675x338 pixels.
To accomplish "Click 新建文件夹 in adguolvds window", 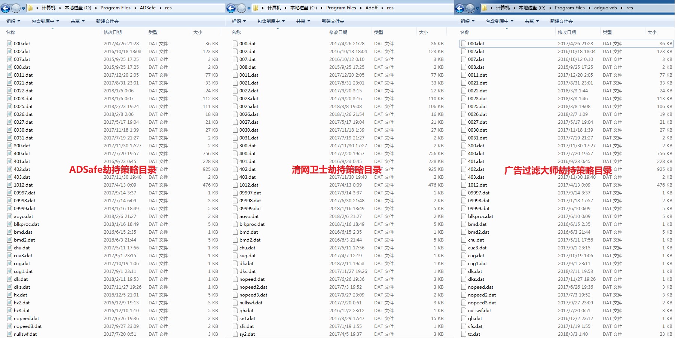I will [561, 21].
